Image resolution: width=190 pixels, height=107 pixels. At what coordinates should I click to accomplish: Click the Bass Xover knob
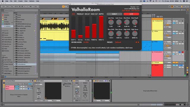tap(119, 34)
